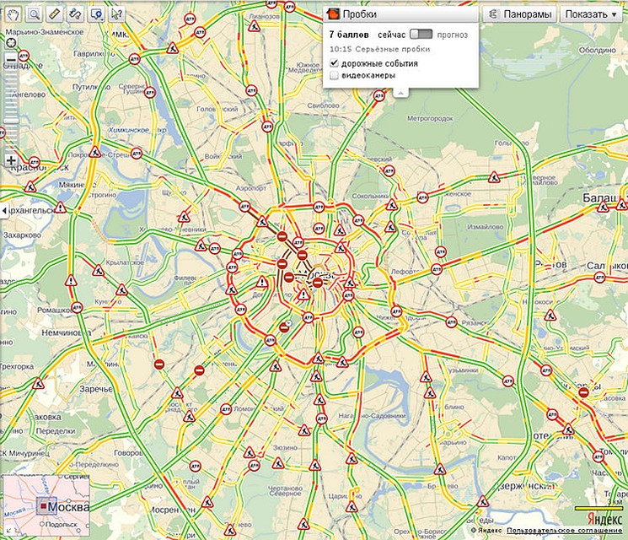Click the © Яндекс copyright text
Viewport: 628px width, 540px height.
[486, 531]
